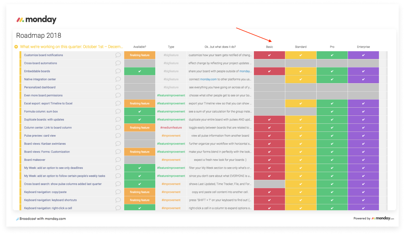Screen dimensions: 405x235
Task: Click the monday logo at top
Action: (x=36, y=20)
